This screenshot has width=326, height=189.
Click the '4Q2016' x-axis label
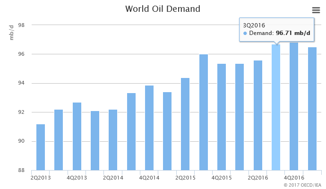[x=294, y=178]
